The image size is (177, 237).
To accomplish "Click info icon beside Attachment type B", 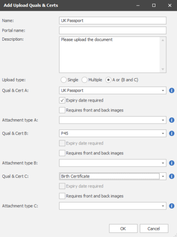I will point(172,163).
